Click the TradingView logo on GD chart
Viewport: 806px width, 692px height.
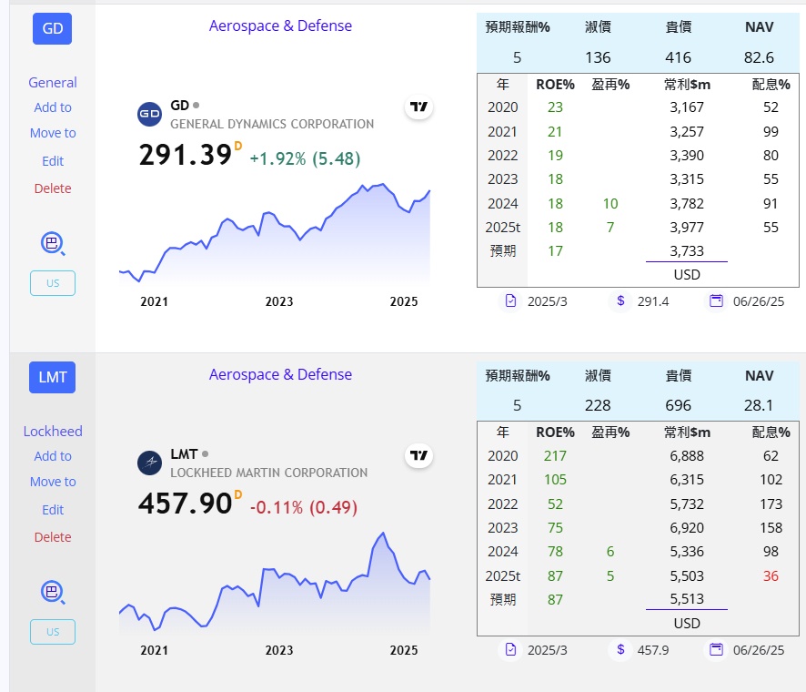[419, 107]
